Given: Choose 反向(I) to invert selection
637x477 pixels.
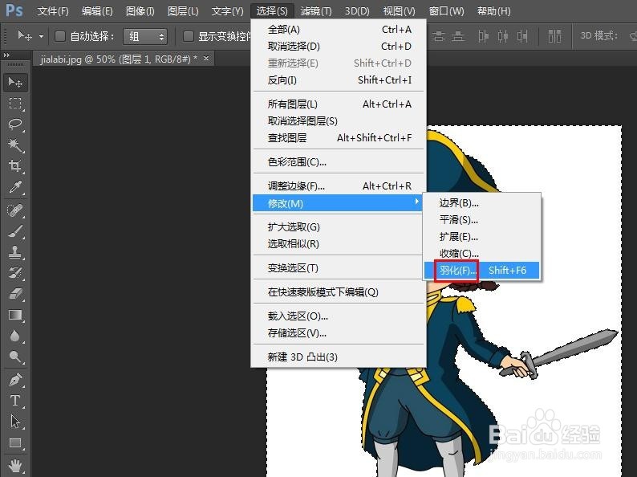Looking at the screenshot, I should pos(339,80).
